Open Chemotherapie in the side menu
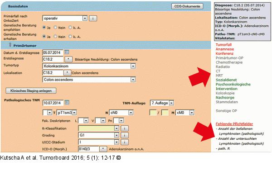272x180 pixels. point(229,62)
